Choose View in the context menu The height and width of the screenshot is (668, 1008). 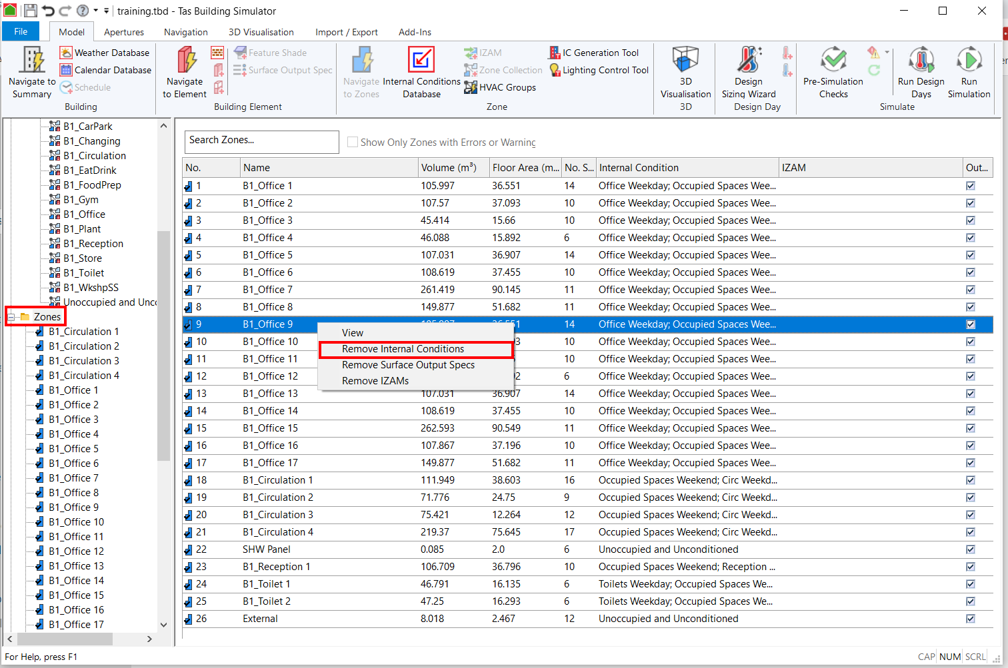(415, 333)
